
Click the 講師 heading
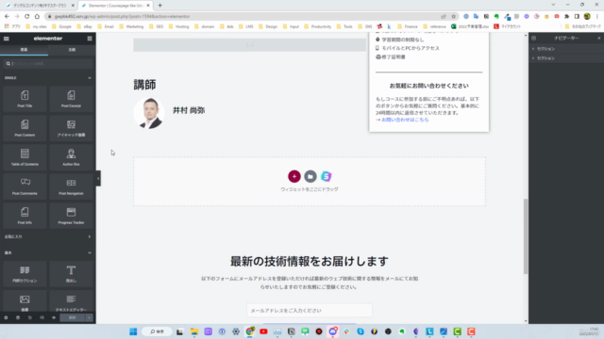pos(144,85)
